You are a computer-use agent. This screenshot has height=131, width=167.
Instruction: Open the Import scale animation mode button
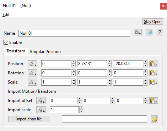41,110
